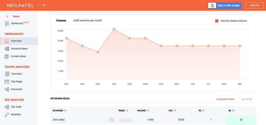Viewport: 266px width, 125px height.
Task: Click the arrow icon beside ohio valley
Action: [111, 120]
